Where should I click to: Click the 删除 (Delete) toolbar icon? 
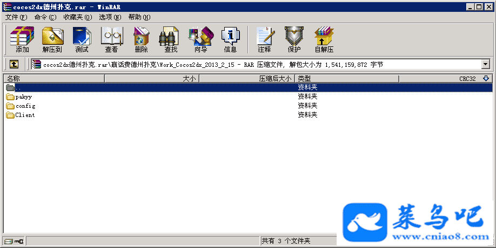coord(141,40)
